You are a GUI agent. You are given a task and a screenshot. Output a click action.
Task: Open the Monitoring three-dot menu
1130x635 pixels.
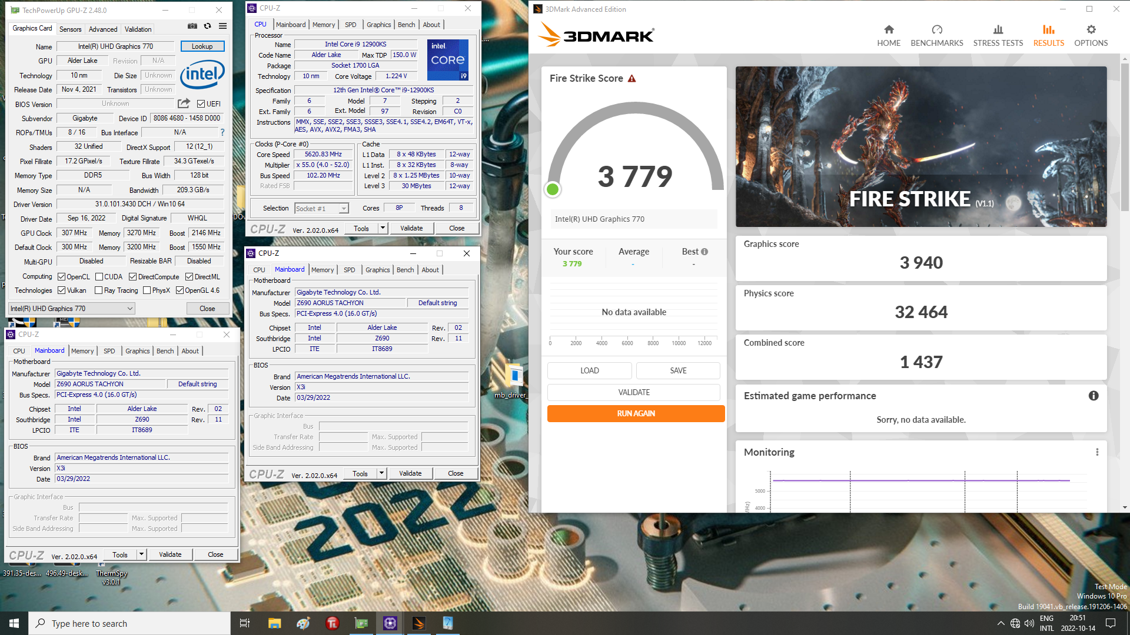click(1097, 452)
